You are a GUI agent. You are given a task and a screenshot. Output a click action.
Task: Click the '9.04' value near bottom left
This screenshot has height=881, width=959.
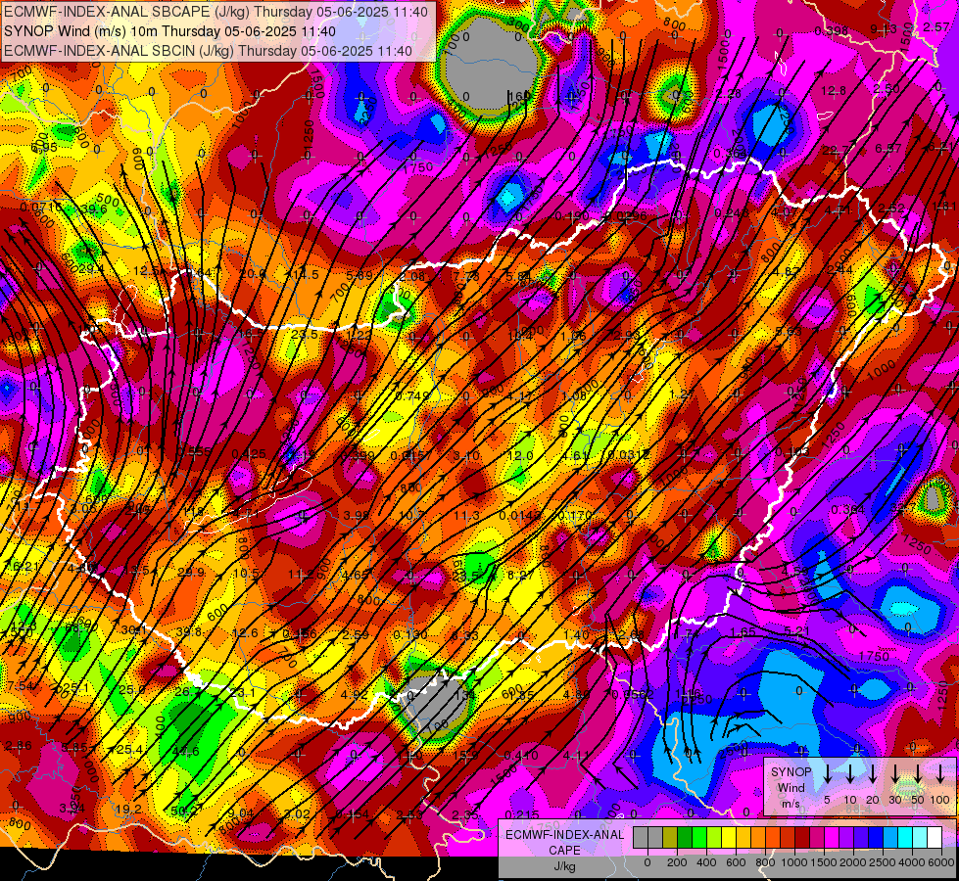[x=240, y=812]
